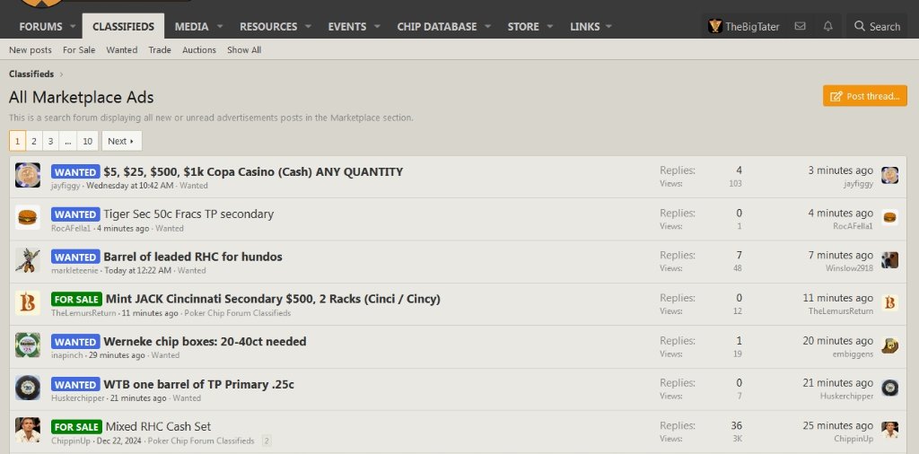Click TheLemursReturn's letter B avatar on left
This screenshot has width=919, height=454.
click(28, 302)
